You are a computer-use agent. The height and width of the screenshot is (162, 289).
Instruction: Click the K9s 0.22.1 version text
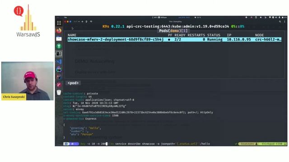pos(113,27)
